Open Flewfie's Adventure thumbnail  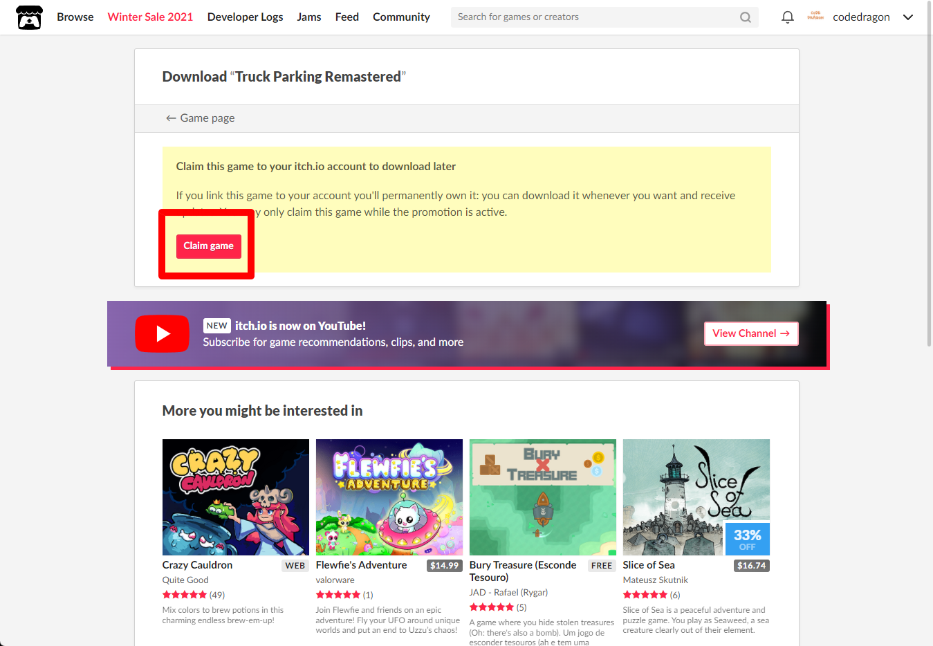click(x=389, y=497)
